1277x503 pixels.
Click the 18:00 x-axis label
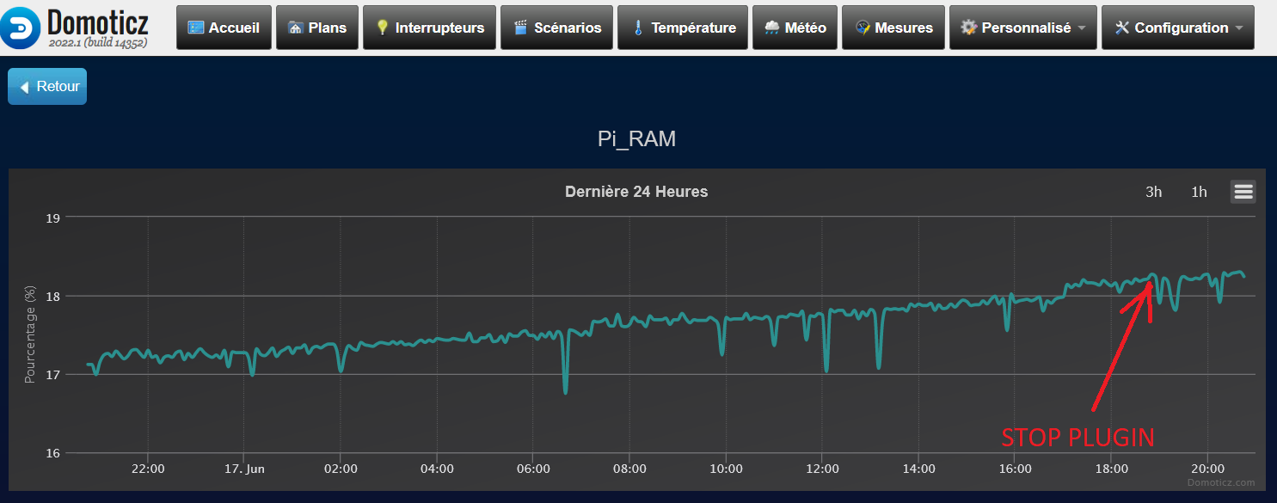(x=1112, y=469)
